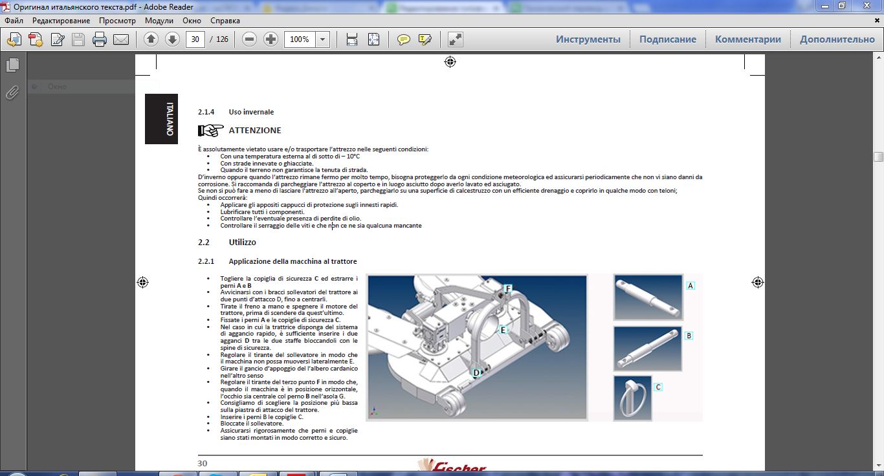Switch to read mode with the arrows icon
The image size is (884, 476).
pos(456,39)
